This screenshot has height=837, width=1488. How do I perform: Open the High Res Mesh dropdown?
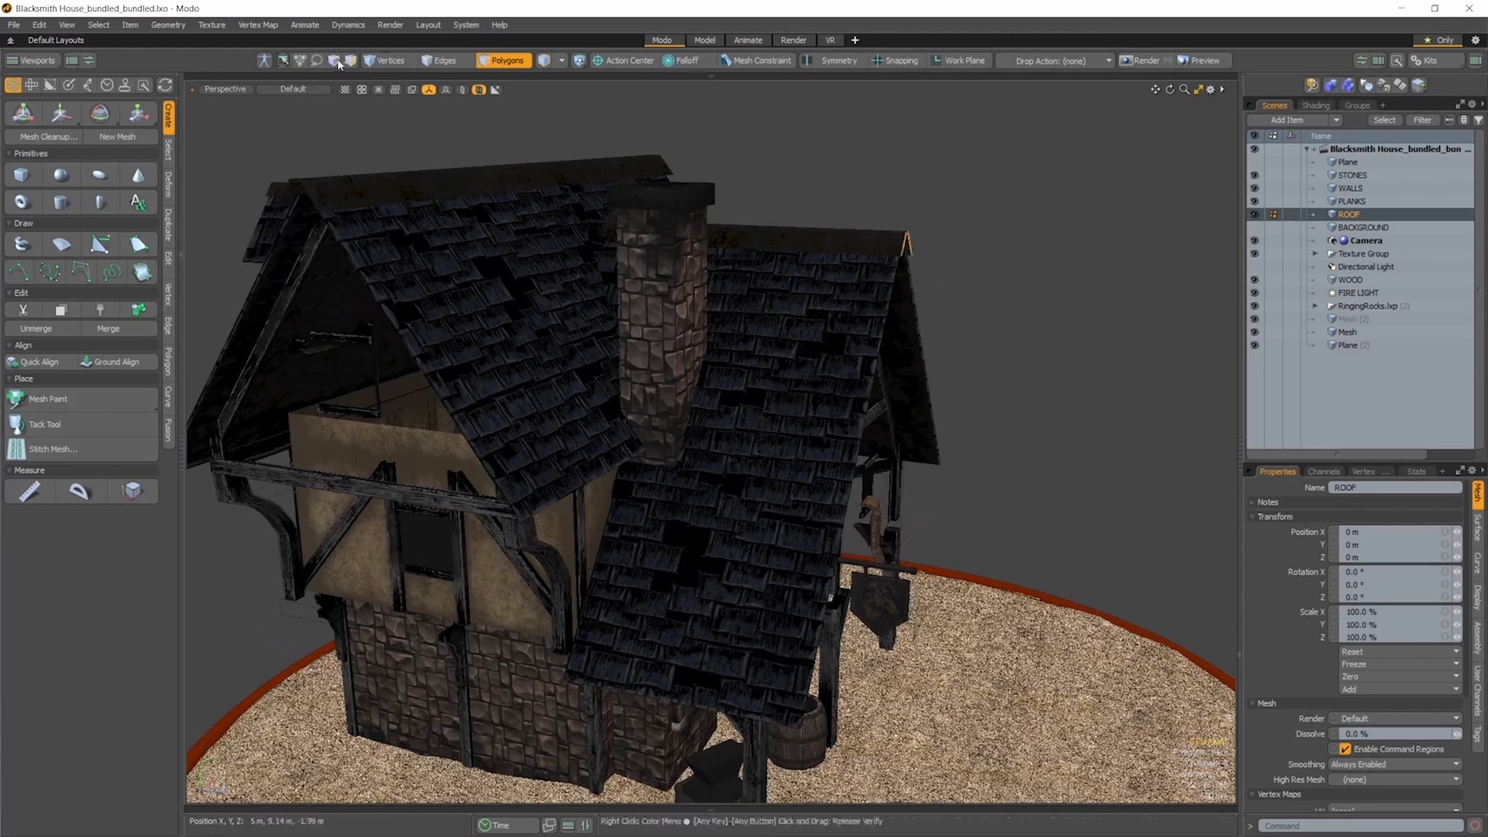[1395, 779]
